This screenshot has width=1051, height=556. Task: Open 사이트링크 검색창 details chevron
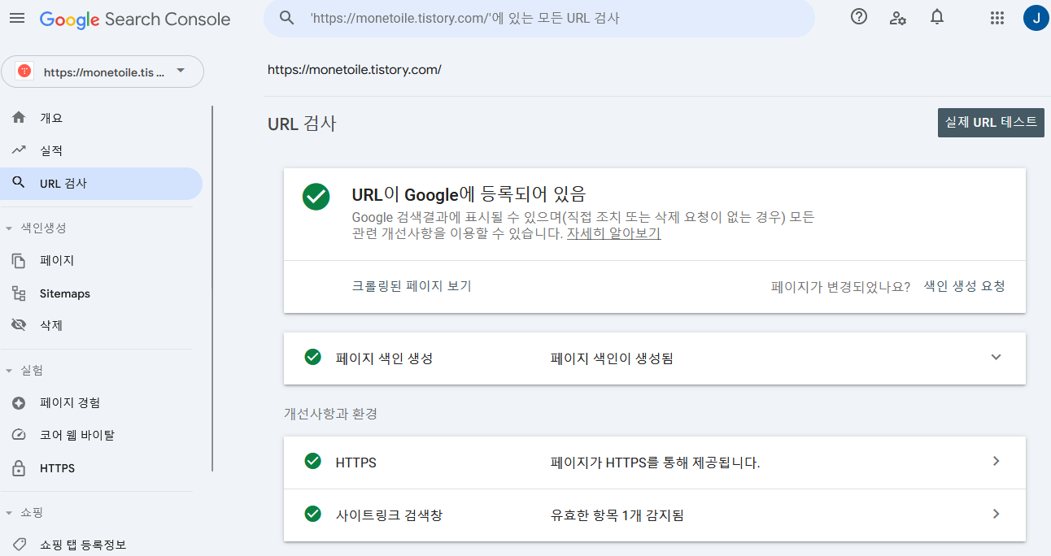click(x=996, y=514)
